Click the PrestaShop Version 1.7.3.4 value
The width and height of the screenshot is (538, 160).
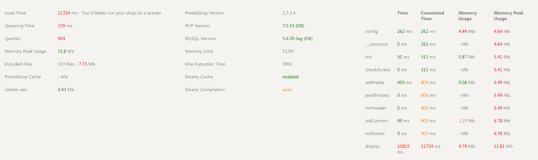point(289,13)
